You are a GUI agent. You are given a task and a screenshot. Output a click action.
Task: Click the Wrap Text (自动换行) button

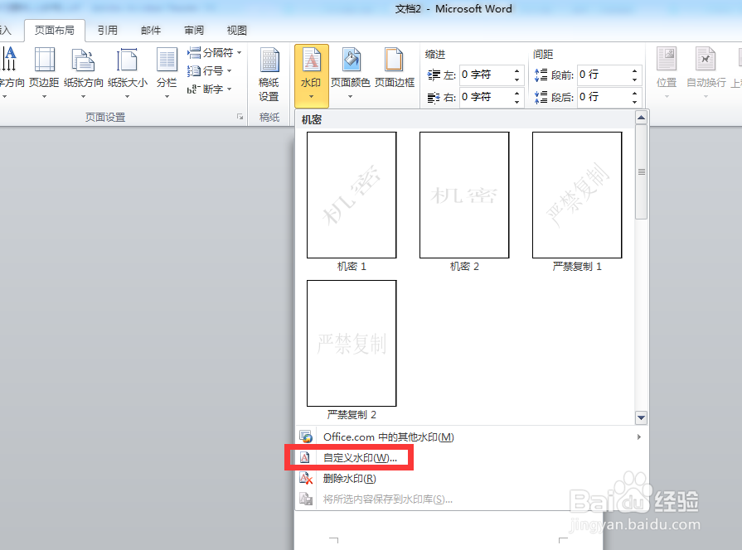coord(706,73)
